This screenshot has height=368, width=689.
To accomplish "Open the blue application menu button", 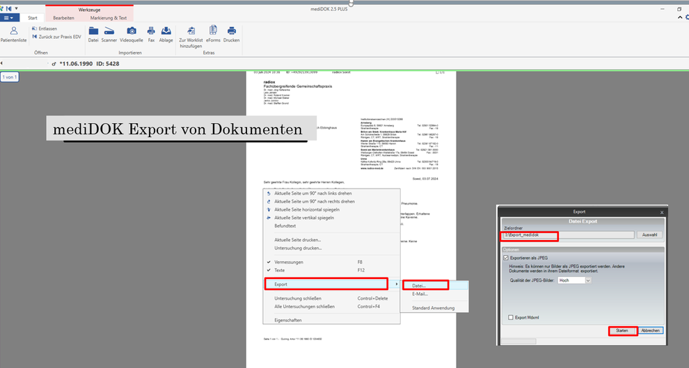I will click(9, 18).
